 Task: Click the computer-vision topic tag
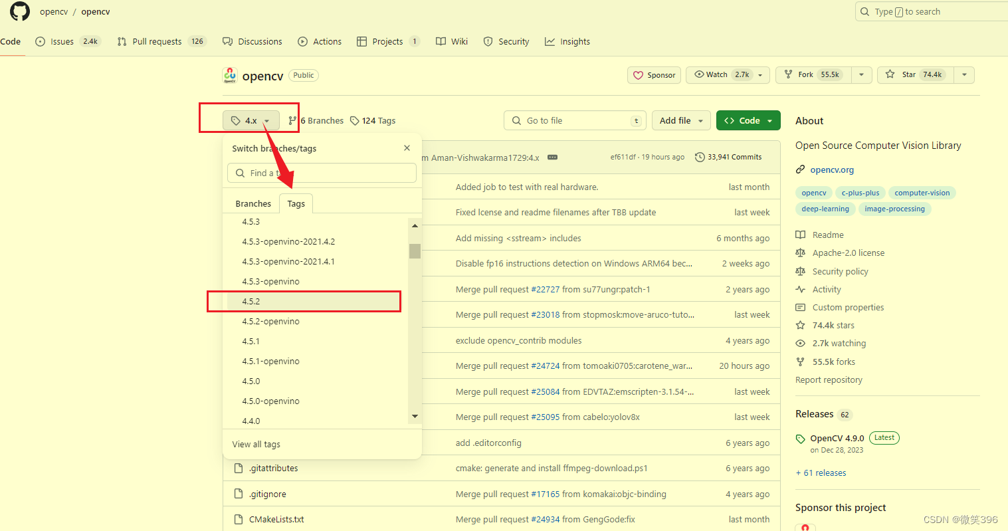[x=922, y=193]
